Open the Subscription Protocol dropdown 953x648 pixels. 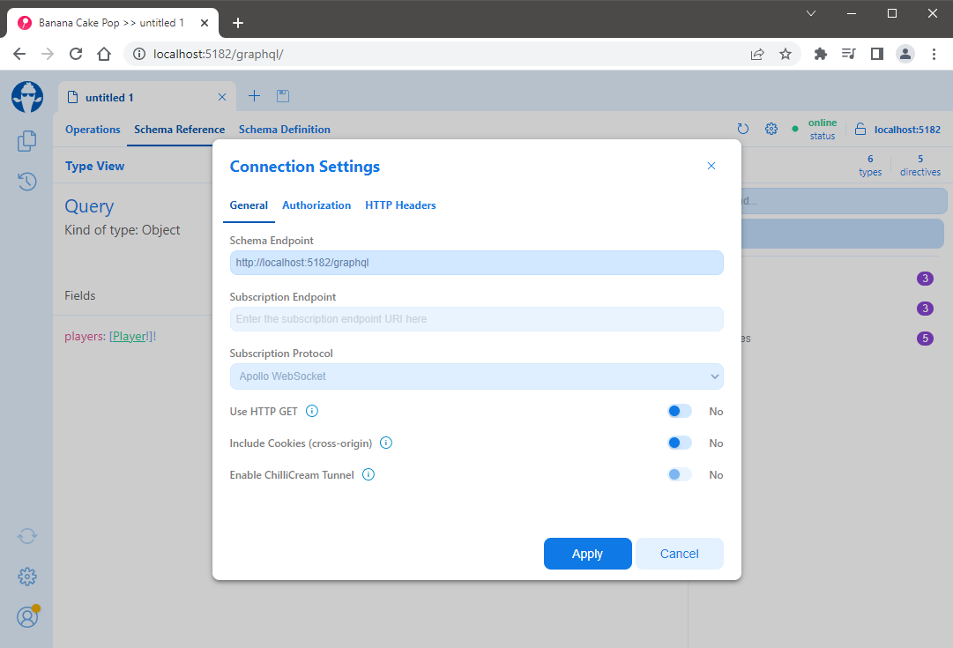476,376
